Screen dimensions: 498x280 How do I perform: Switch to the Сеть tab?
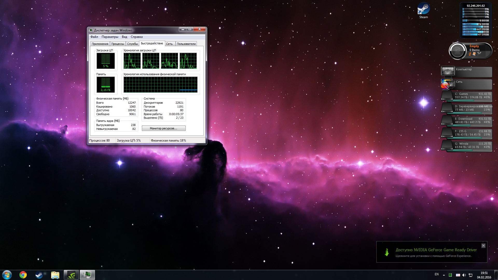click(169, 44)
